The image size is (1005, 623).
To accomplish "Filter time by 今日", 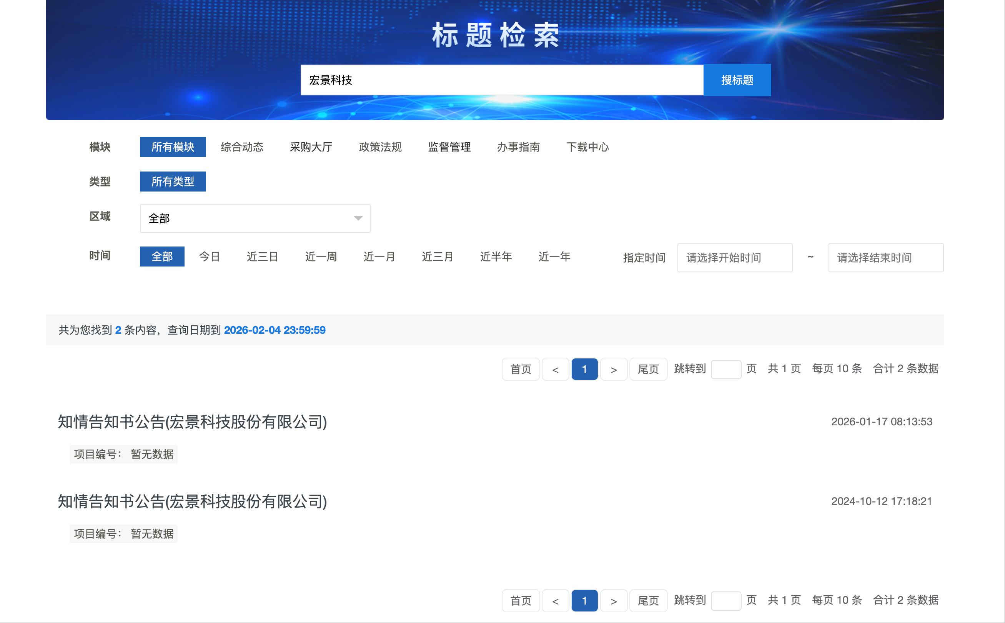I will [209, 257].
